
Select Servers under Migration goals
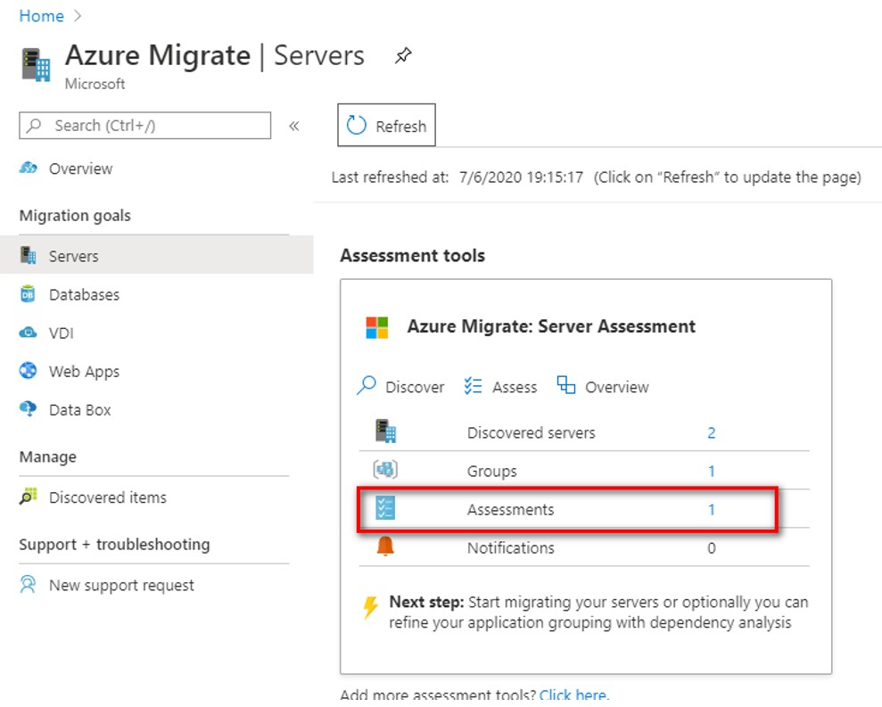tap(156, 255)
